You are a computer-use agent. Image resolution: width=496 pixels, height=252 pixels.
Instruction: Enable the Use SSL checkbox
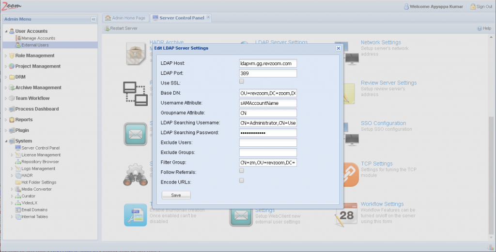coord(242,82)
